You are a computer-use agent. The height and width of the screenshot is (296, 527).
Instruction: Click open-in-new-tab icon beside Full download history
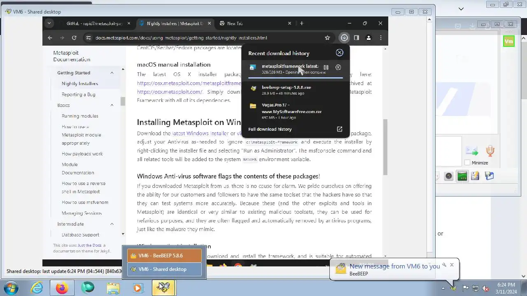pyautogui.click(x=340, y=129)
